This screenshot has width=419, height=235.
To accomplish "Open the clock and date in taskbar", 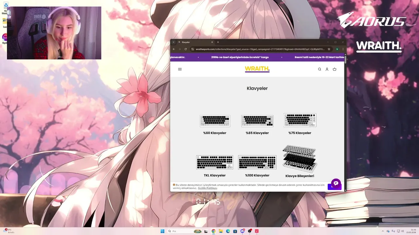I will coord(411,231).
